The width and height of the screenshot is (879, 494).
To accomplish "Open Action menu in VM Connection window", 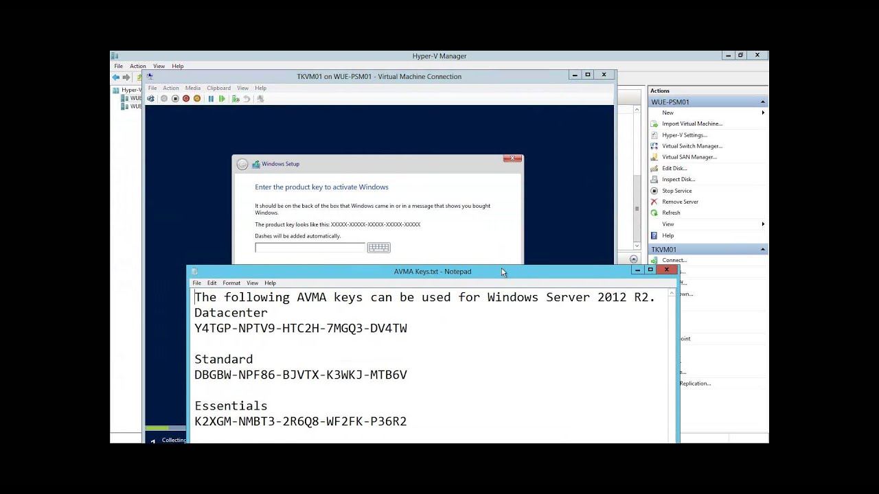I will [170, 89].
